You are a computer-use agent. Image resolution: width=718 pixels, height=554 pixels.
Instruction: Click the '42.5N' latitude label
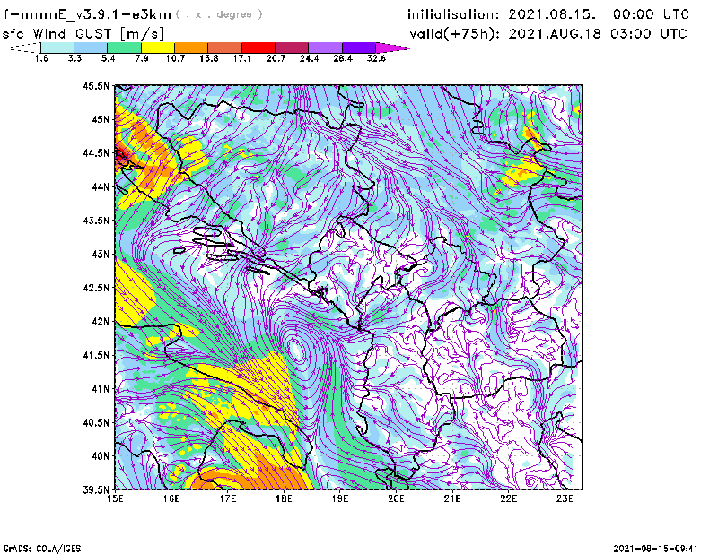coord(96,288)
